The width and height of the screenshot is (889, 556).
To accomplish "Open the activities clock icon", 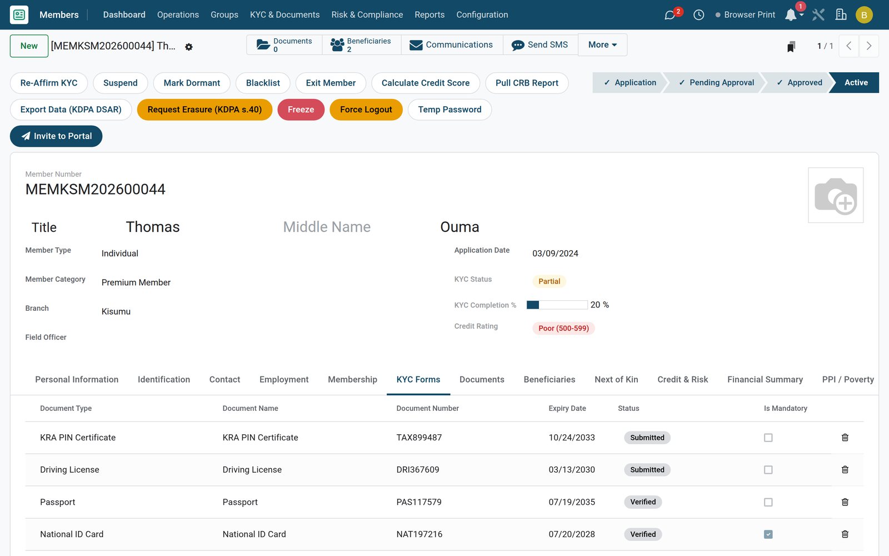I will [x=699, y=15].
